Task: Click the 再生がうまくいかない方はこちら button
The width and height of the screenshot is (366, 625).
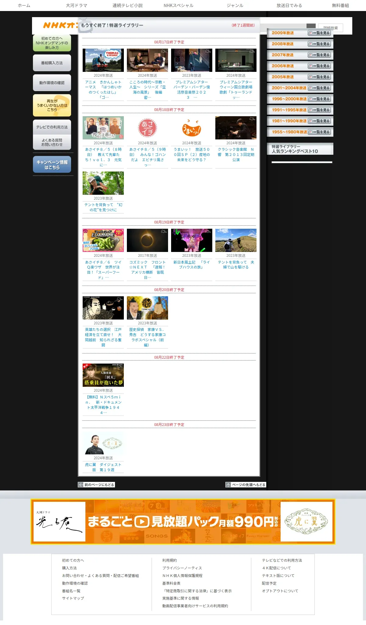Action: click(x=52, y=105)
